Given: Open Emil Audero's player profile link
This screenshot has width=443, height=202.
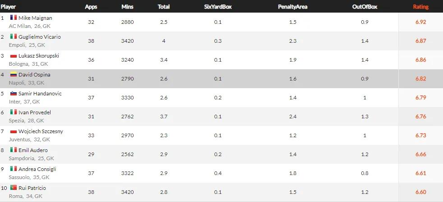Looking at the screenshot, I should 33,150.
